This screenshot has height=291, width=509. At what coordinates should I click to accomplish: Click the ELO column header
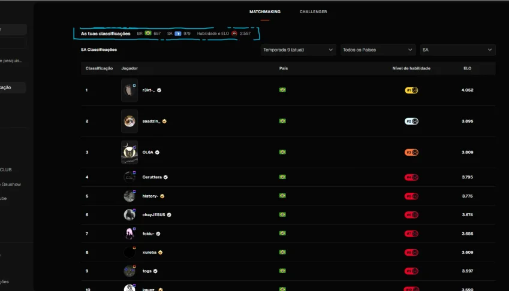coord(468,68)
